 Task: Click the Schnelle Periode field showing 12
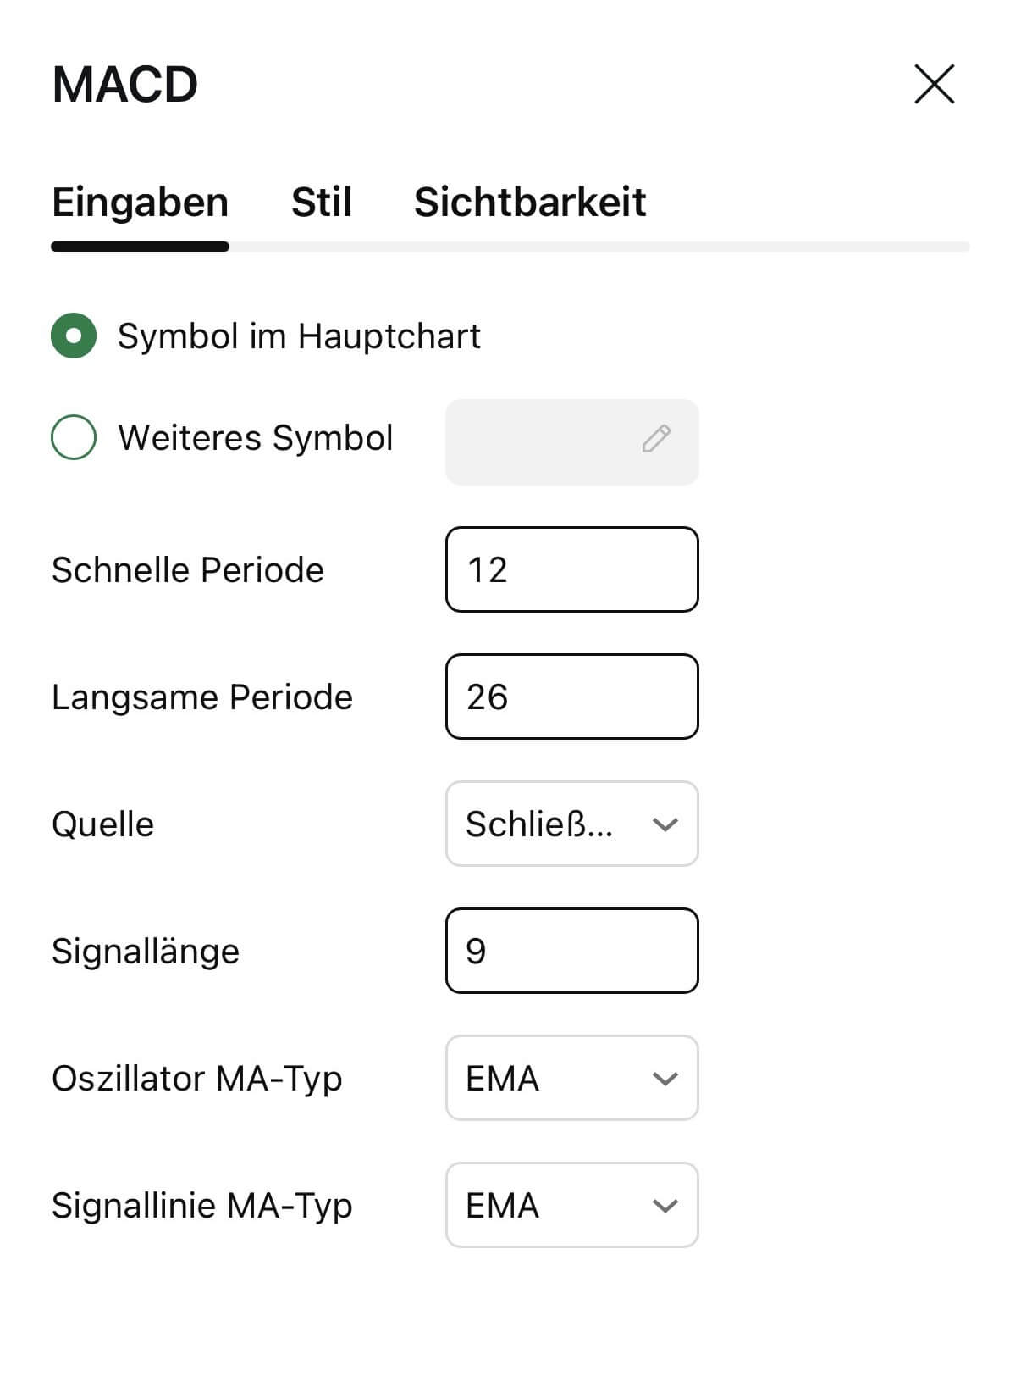click(571, 569)
